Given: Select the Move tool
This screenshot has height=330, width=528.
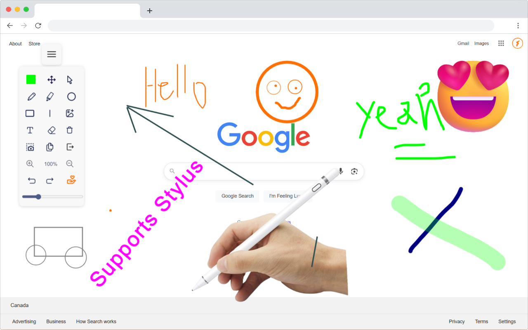Looking at the screenshot, I should (x=51, y=80).
